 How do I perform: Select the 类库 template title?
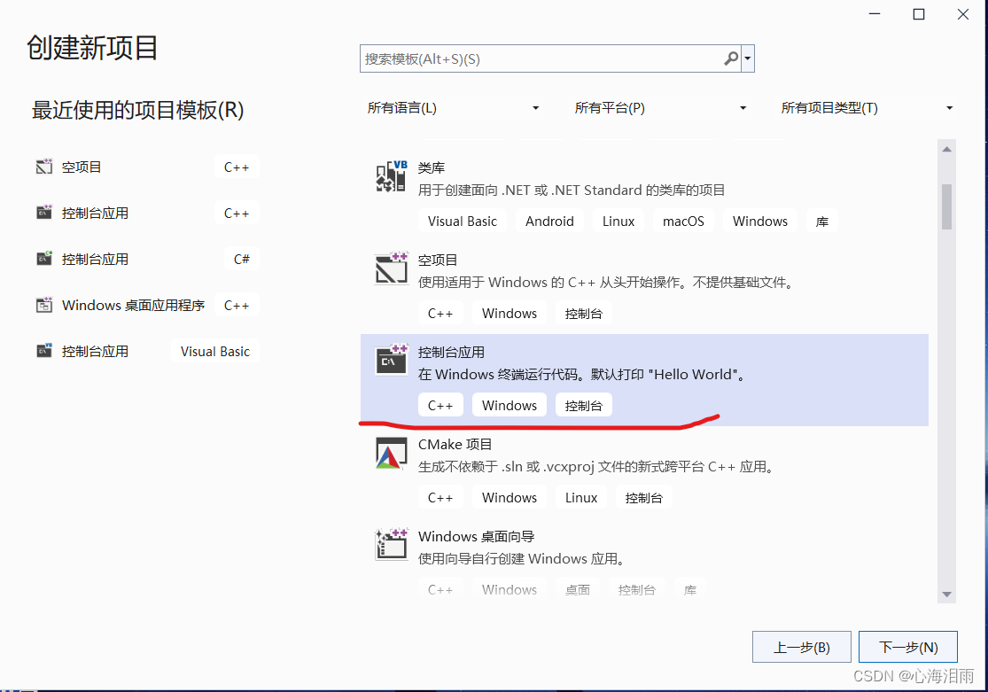coord(432,167)
